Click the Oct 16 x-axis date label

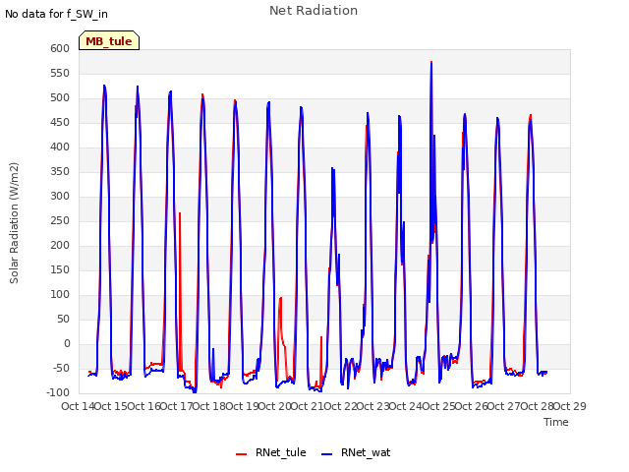[143, 406]
